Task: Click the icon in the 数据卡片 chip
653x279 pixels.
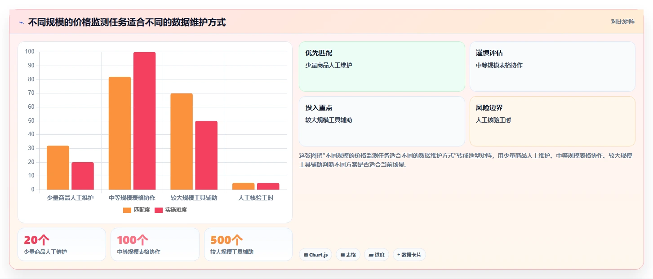Action: (399, 255)
